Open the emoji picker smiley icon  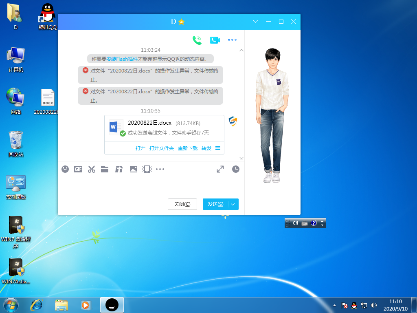tap(65, 169)
